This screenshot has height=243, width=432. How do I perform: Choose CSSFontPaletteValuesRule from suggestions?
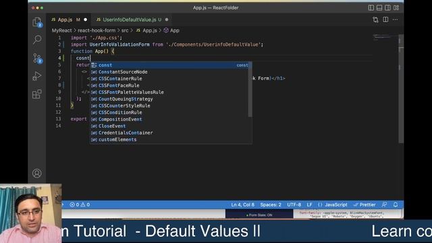[169, 92]
